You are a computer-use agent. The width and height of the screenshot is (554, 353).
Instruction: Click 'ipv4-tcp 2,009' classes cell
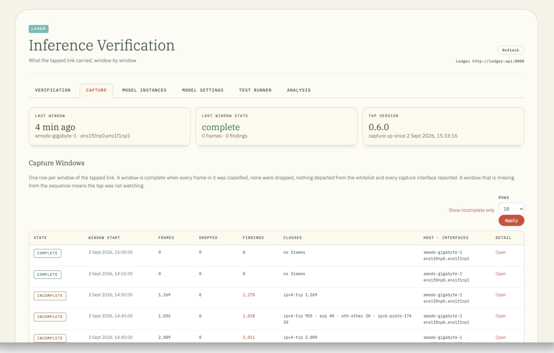(x=300, y=338)
